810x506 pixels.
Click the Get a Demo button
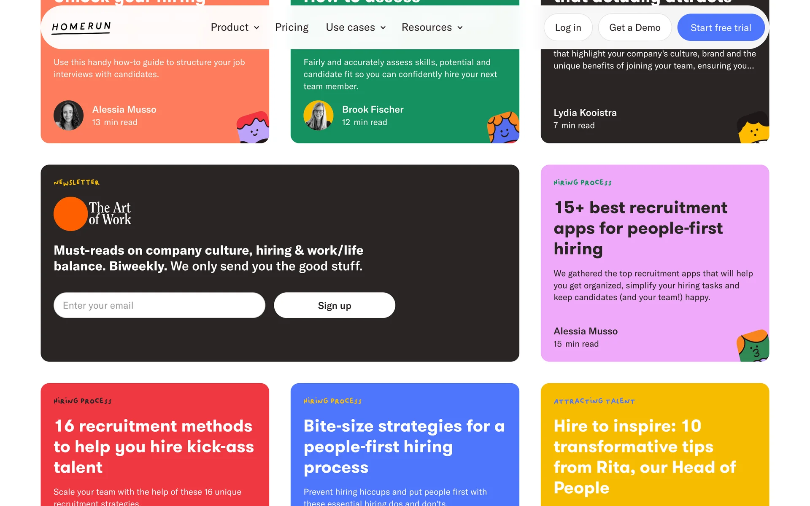pyautogui.click(x=634, y=27)
